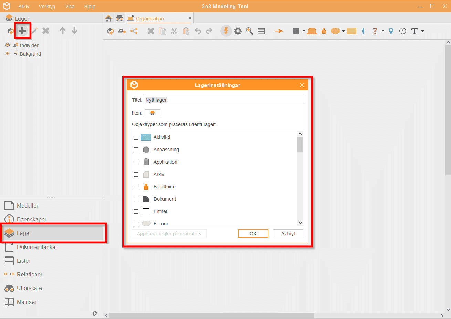The image size is (451, 319).
Task: Open the orange ellipse shape dropdown arrow
Action: [343, 31]
